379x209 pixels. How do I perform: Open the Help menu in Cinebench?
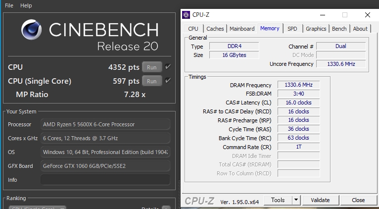click(26, 5)
